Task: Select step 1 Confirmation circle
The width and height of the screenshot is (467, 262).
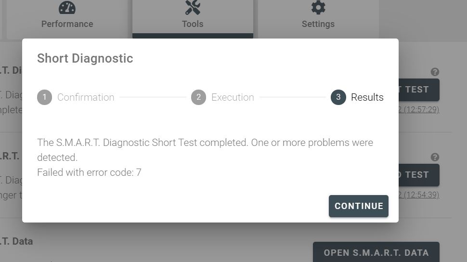Action: [44, 97]
